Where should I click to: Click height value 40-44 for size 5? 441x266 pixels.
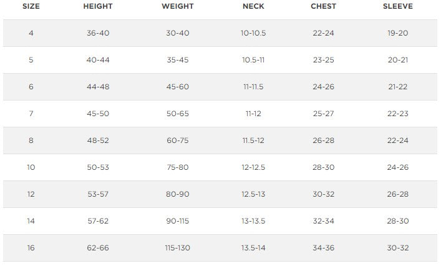click(x=98, y=60)
